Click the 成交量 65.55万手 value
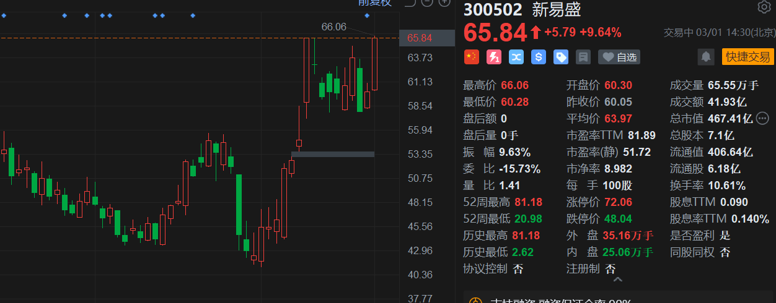 click(x=733, y=85)
